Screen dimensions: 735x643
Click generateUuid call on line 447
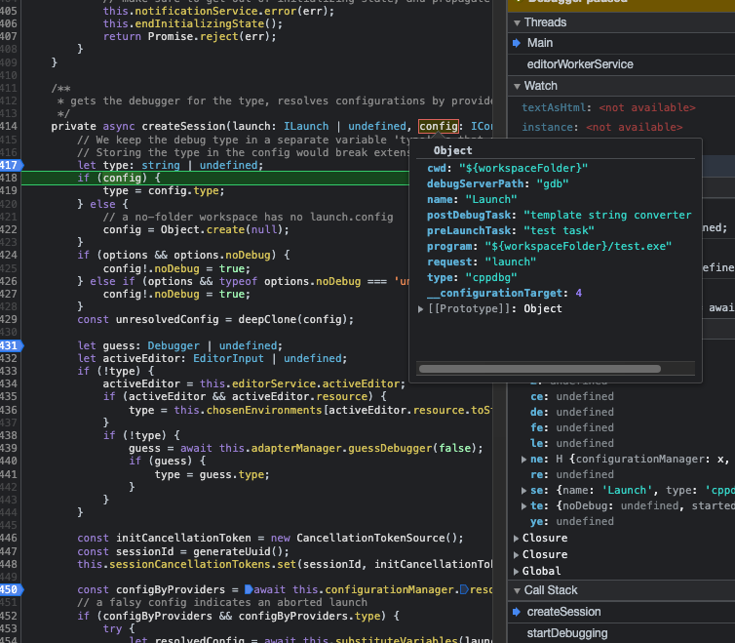tap(232, 551)
